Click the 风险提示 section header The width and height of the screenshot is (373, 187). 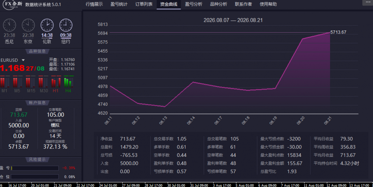pyautogui.click(x=37, y=159)
